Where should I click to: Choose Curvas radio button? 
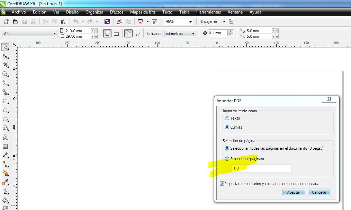[227, 127]
